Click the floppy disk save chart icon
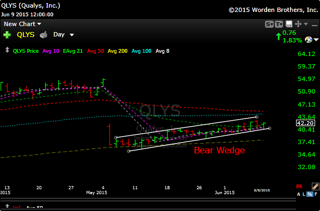 (x=289, y=24)
